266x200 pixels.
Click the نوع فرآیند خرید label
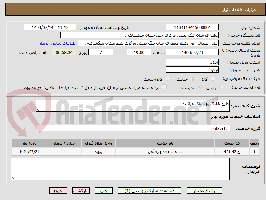pyautogui.click(x=246, y=87)
